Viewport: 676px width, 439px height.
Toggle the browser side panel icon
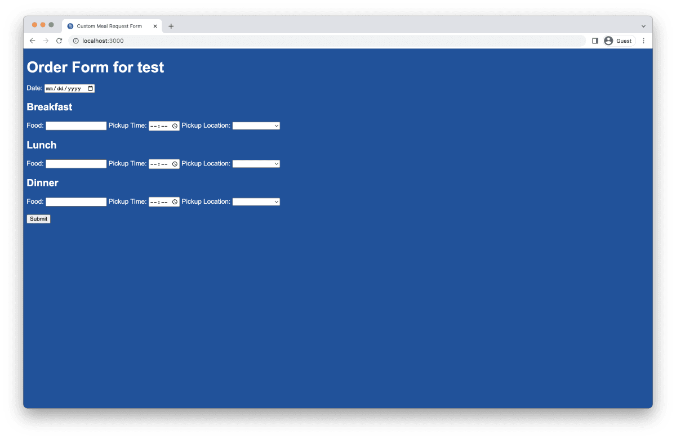595,41
